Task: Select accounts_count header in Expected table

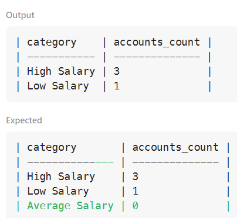Action: 175,147
